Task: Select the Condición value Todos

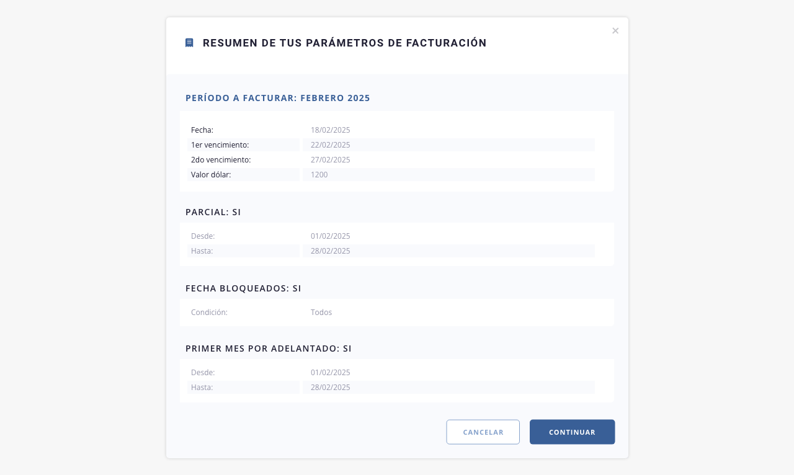Action: tap(321, 313)
